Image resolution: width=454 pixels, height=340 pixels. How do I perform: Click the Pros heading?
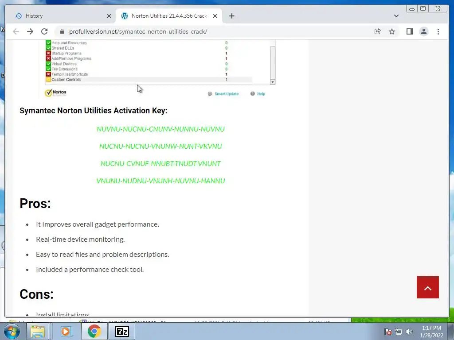pyautogui.click(x=35, y=203)
